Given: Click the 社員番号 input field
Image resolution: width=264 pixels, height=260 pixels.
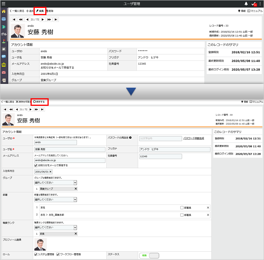Looking at the screenshot, I should (x=161, y=156).
